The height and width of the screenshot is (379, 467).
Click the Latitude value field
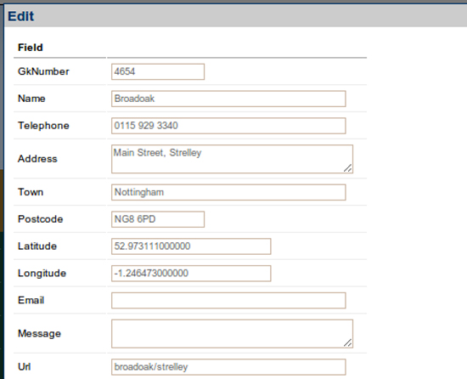point(191,246)
